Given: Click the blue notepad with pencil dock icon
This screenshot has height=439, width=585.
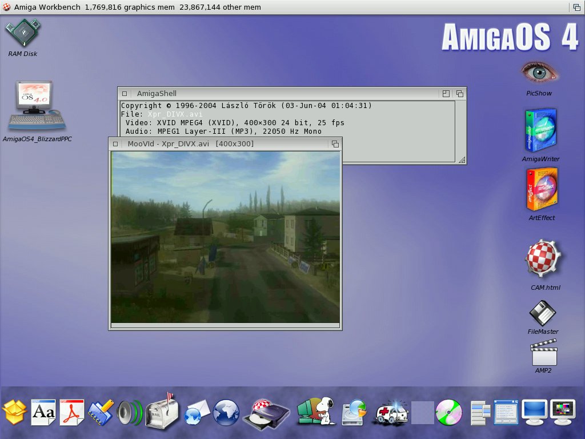Looking at the screenshot, I should 101,412.
